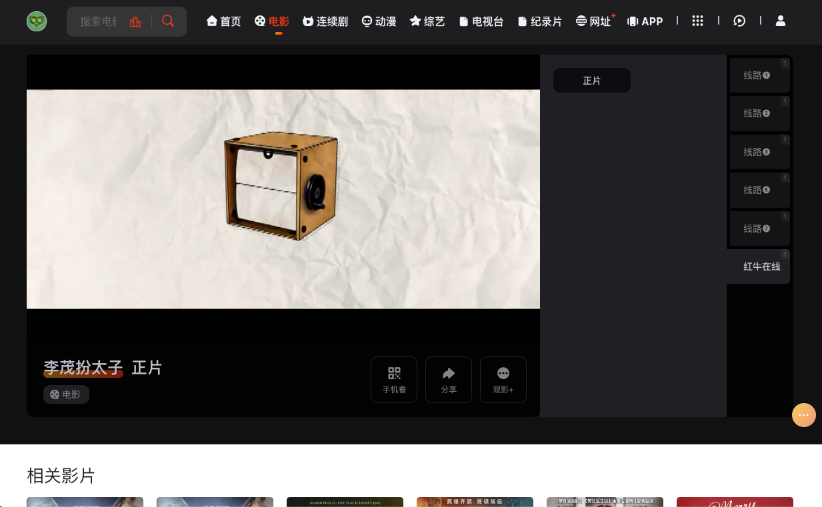Select the 线路❸ playback source
Viewport: 822px width, 507px height.
pyautogui.click(x=759, y=152)
